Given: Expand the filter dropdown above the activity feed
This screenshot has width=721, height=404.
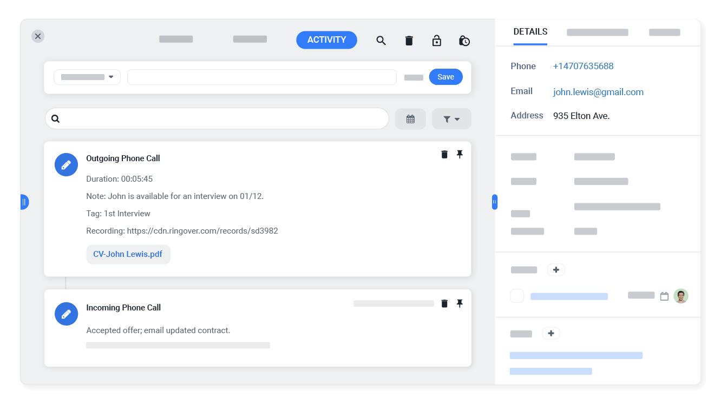Looking at the screenshot, I should [451, 118].
